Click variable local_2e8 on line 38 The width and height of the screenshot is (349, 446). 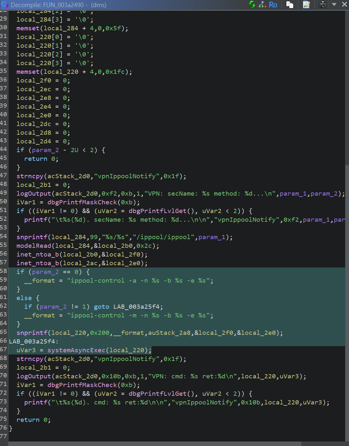[x=34, y=98]
